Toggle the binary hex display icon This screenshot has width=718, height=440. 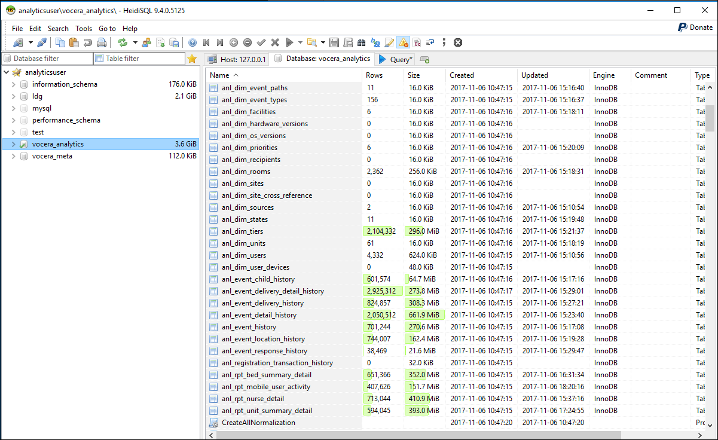417,42
